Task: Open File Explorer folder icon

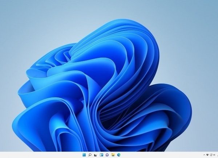Action: coord(113,155)
